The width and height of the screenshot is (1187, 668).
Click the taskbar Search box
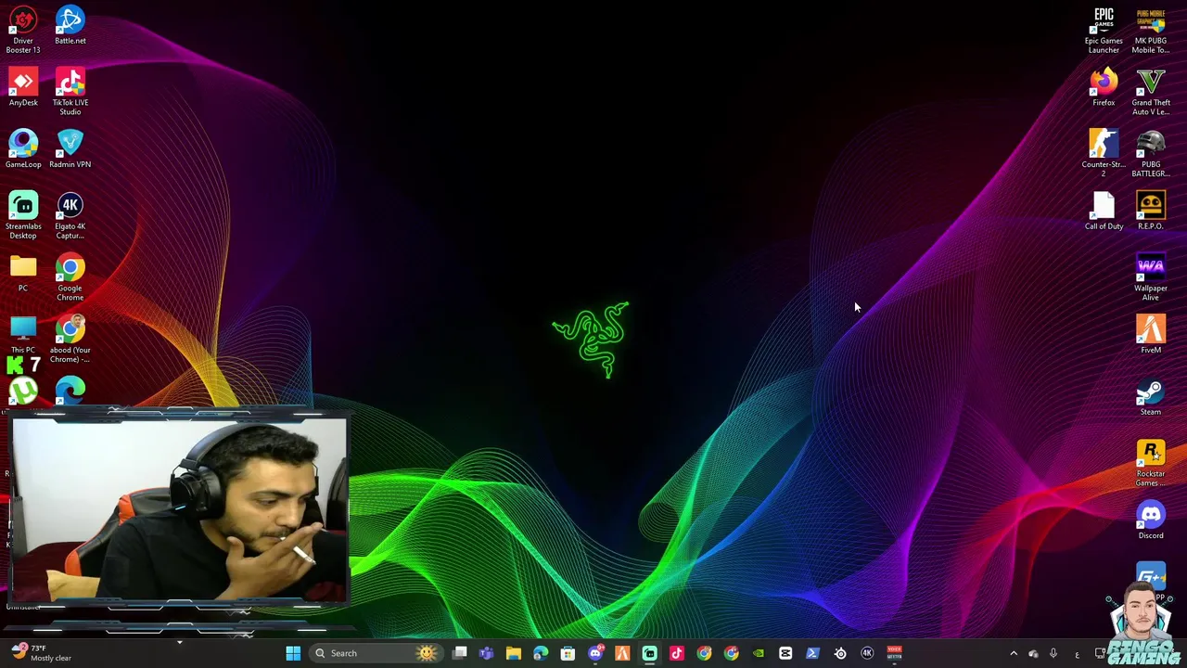[376, 653]
